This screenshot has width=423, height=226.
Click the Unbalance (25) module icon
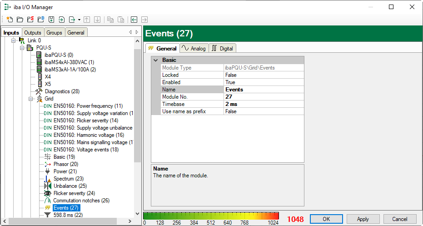click(48, 186)
